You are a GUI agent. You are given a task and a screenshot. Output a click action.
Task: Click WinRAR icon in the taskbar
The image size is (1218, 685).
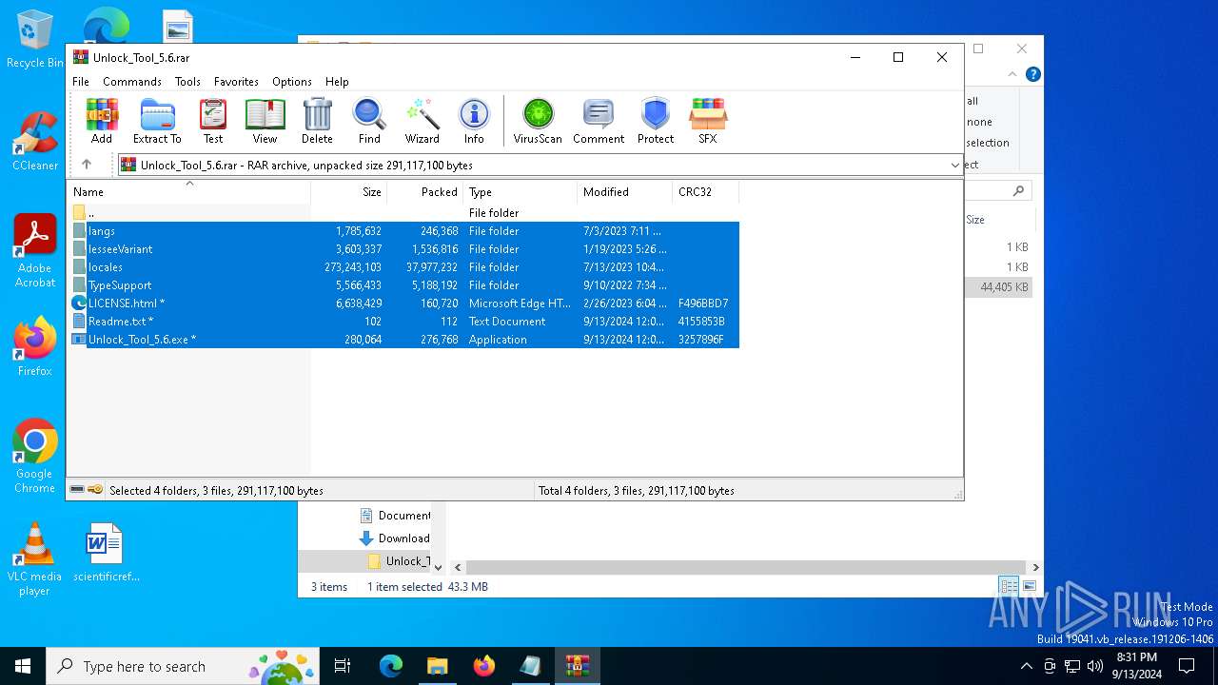(x=577, y=666)
